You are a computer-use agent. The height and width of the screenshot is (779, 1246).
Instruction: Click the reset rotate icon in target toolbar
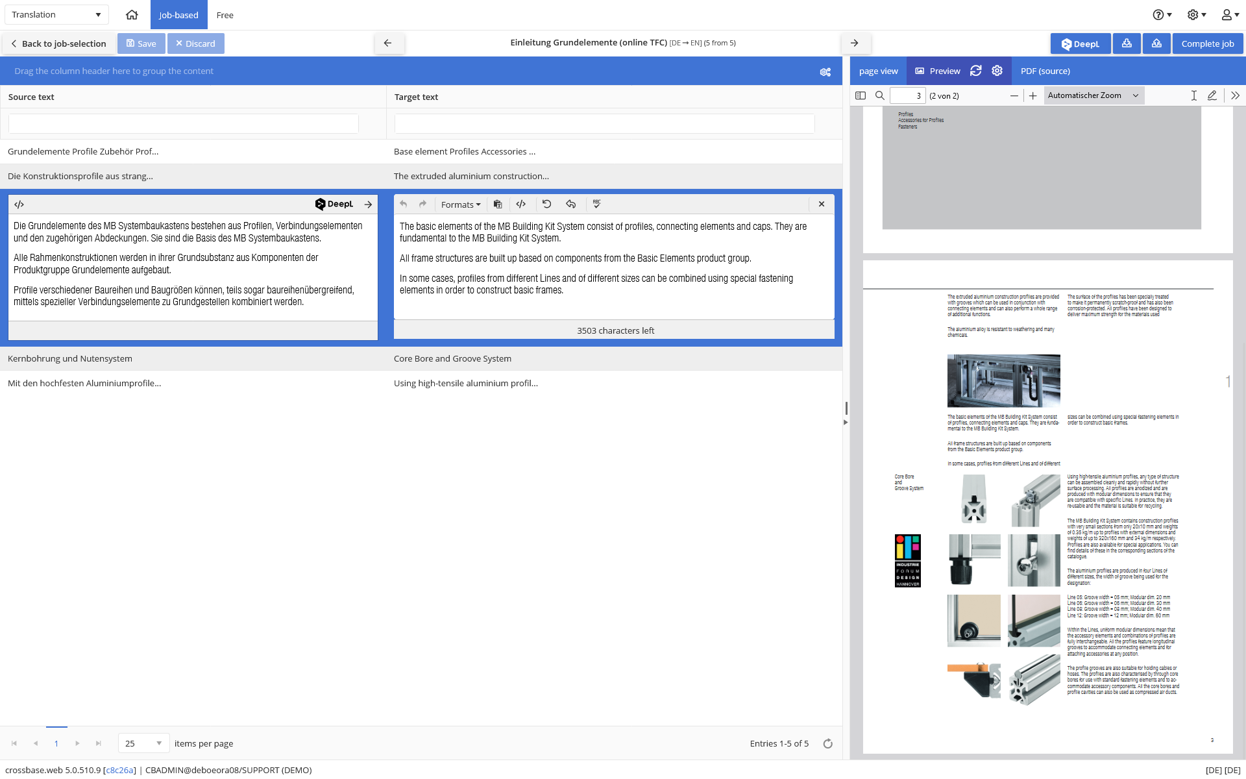point(547,204)
